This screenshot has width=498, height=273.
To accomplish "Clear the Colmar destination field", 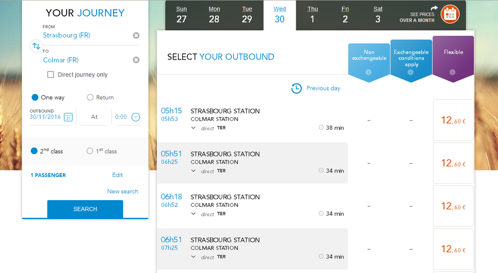I will tap(136, 60).
